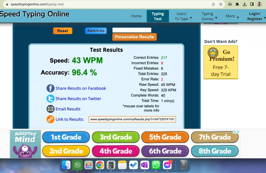Click the Link to Results label
Viewport: 266px width, 173px height.
tap(70, 119)
